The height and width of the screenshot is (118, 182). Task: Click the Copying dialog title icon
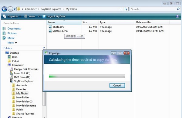coord(46,53)
